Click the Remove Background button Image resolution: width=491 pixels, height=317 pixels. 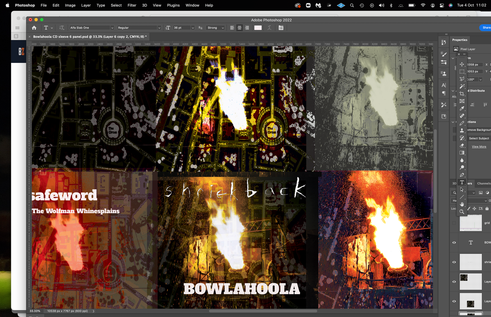tap(479, 130)
